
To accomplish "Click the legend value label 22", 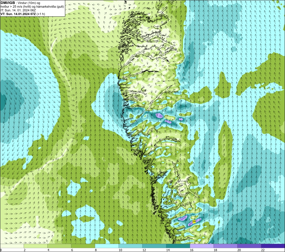I will (x=263, y=250).
